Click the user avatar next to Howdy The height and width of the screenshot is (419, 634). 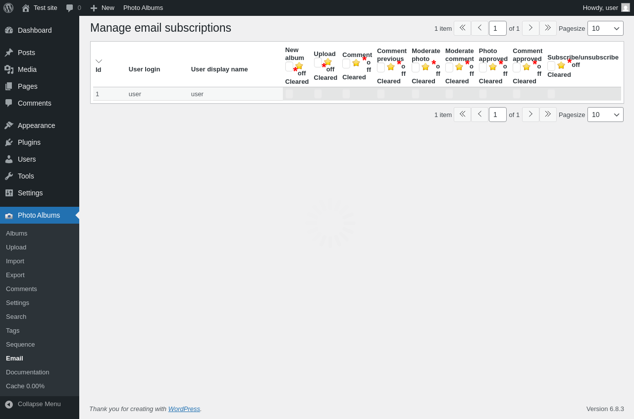(x=626, y=7)
